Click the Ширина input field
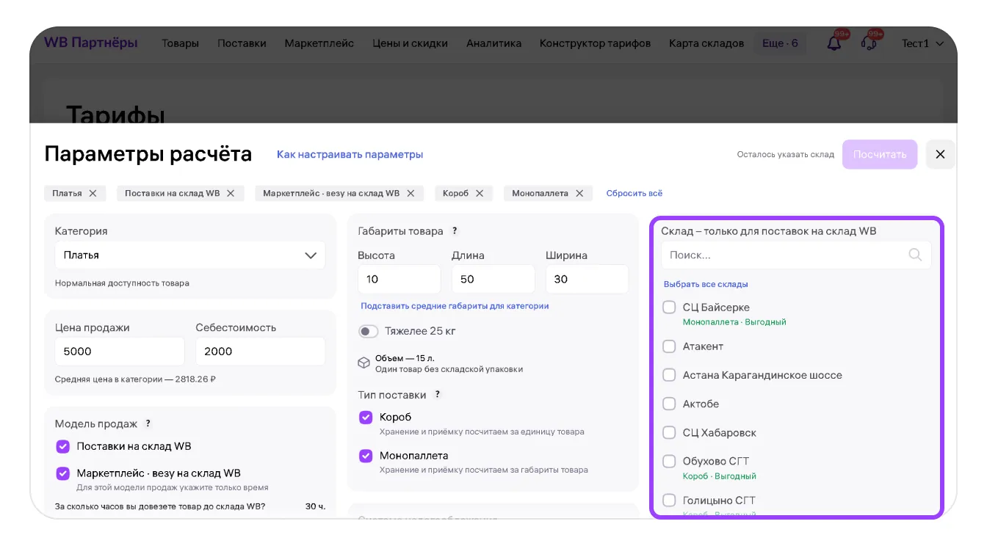 click(x=587, y=279)
